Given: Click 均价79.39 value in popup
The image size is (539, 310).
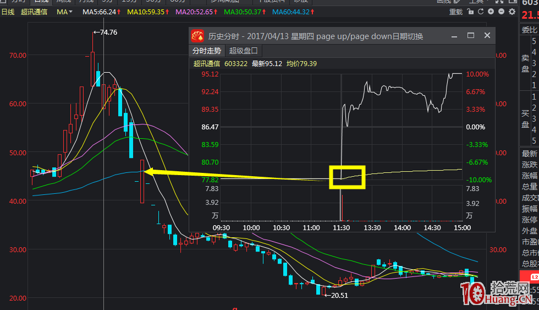Looking at the screenshot, I should (301, 64).
